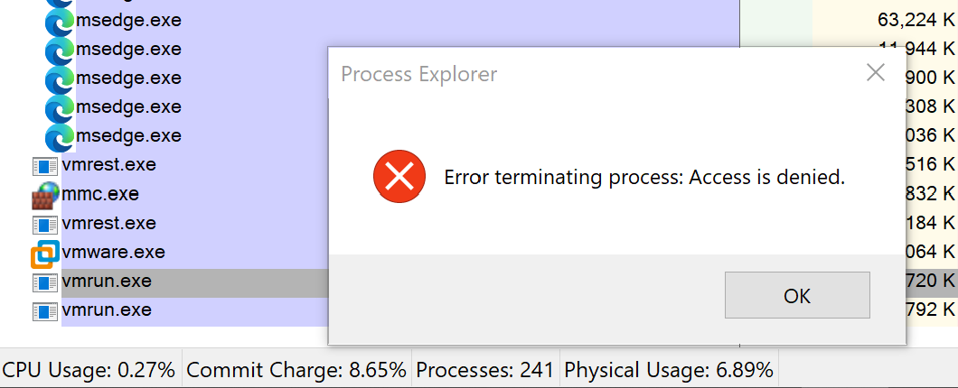
Task: Click Edge icon directly above first vmrest.exe
Action: point(60,137)
